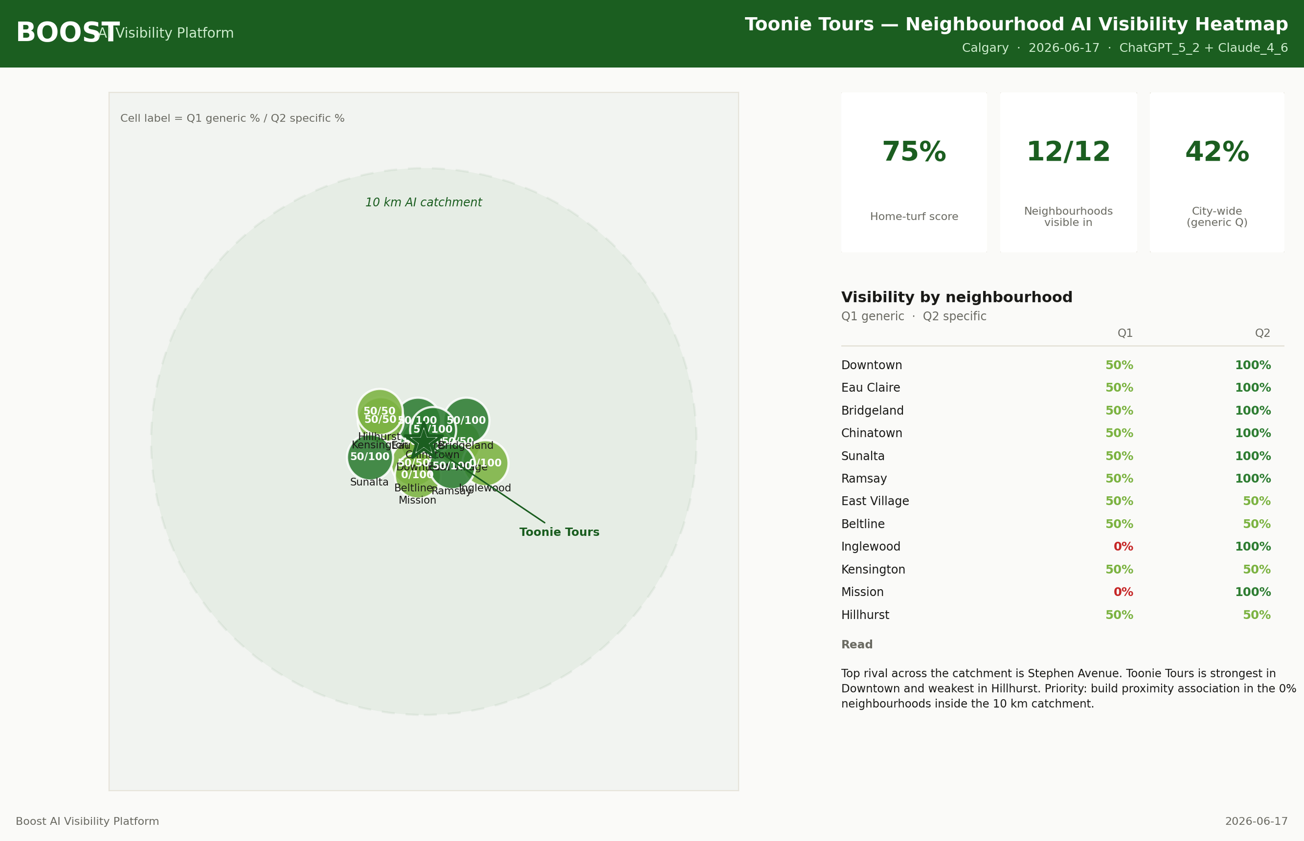Click the Q1 column header
This screenshot has width=1304, height=841.
[1125, 333]
